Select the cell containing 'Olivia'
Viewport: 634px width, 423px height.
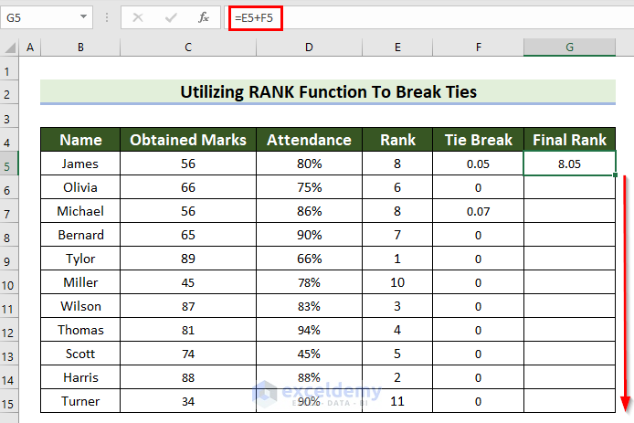80,187
